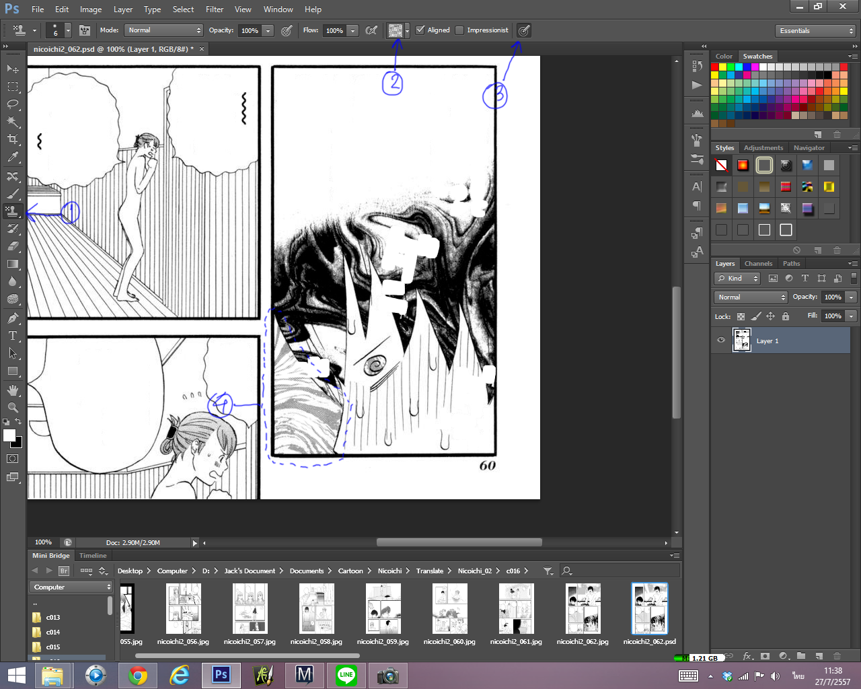This screenshot has height=689, width=861.
Task: Click the Mini Bridge search field
Action: coord(619,571)
